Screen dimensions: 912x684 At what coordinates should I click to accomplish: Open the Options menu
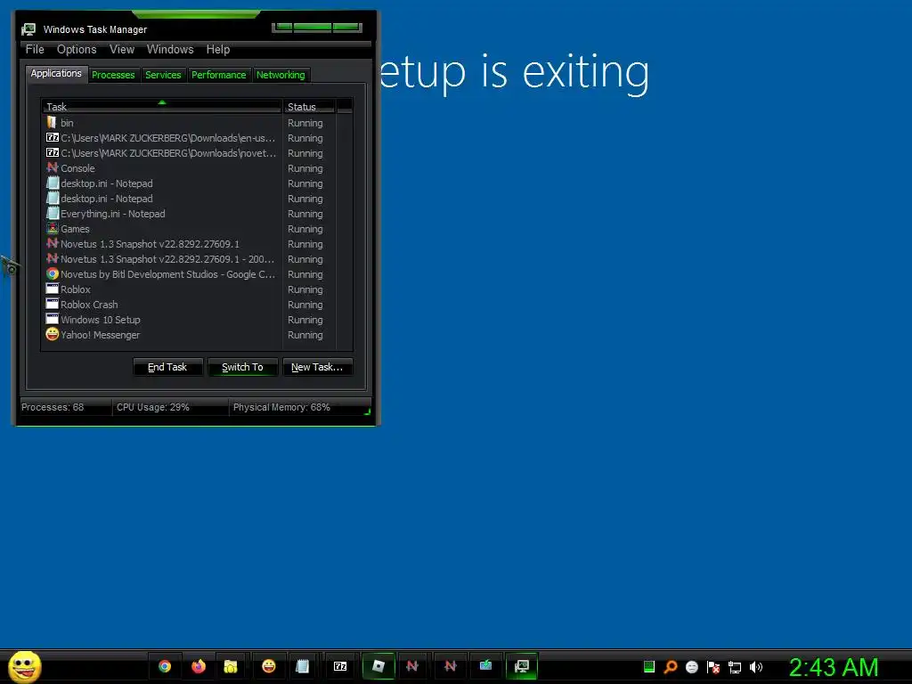tap(77, 50)
